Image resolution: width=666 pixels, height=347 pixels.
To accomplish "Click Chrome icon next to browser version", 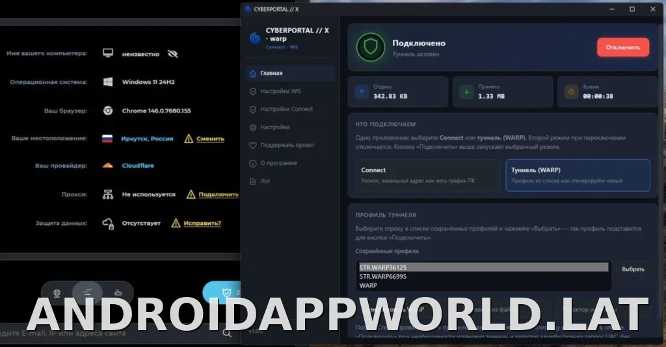I will pos(108,110).
